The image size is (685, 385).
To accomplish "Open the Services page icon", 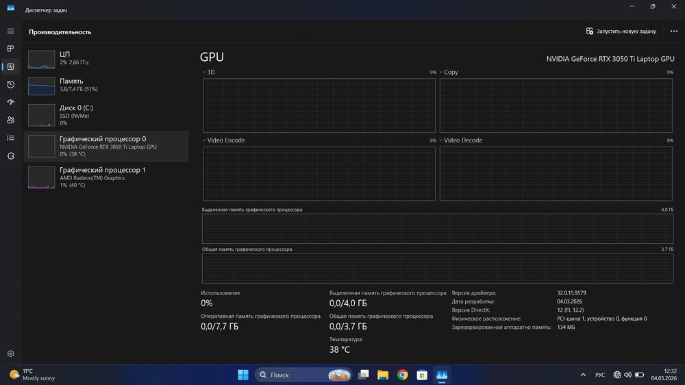I will [10, 156].
